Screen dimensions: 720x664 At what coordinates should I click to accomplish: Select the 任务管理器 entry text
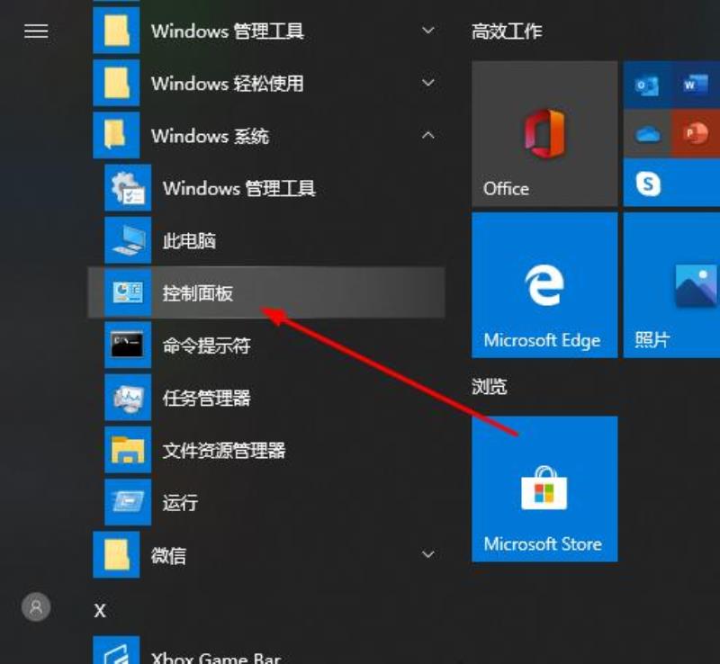tap(207, 398)
